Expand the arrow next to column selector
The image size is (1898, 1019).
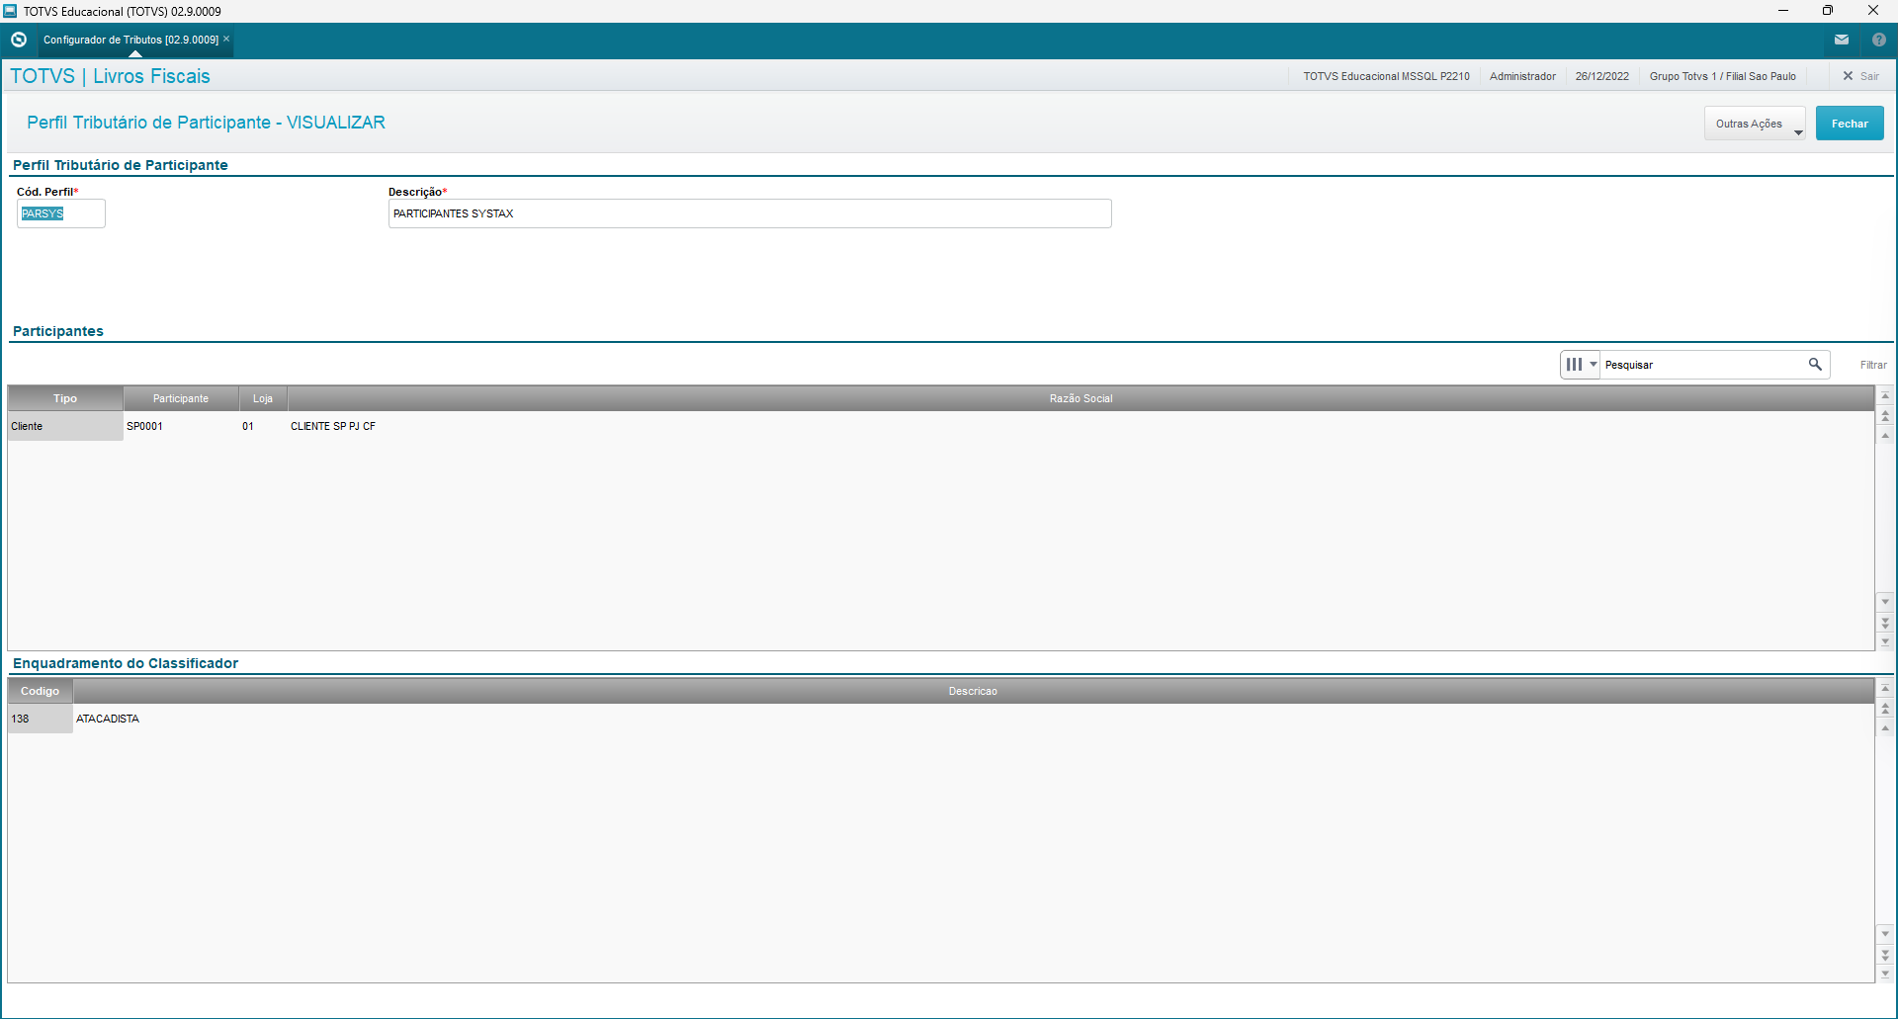click(1594, 365)
